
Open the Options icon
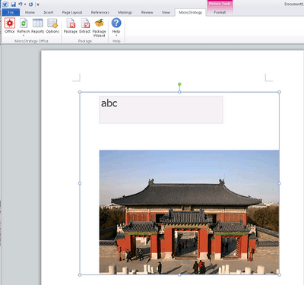point(52,23)
